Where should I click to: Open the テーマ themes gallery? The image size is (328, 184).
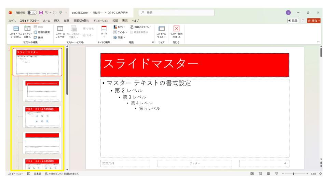[104, 32]
